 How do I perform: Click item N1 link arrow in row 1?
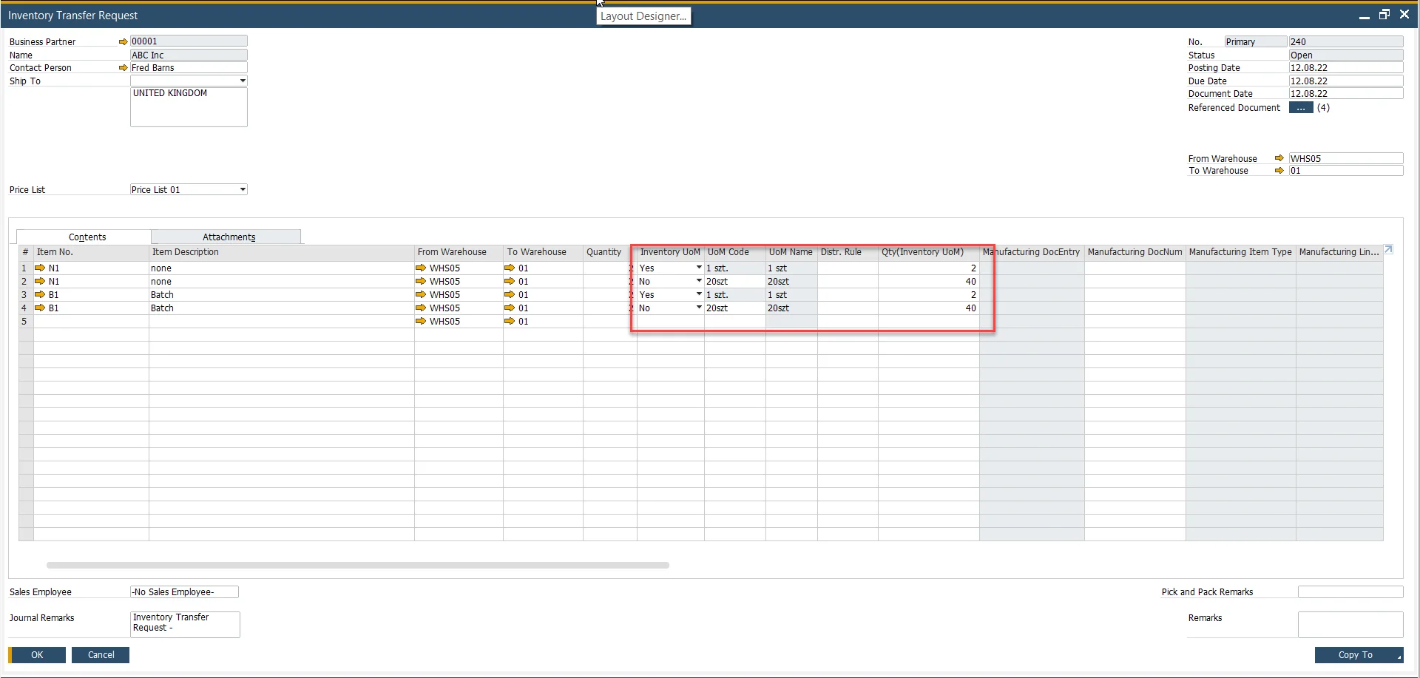pos(41,268)
